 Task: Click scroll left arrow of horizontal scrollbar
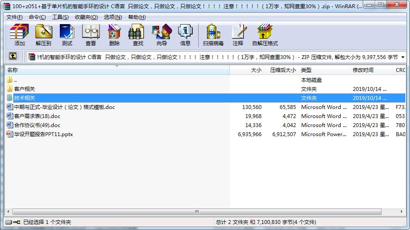[8, 211]
